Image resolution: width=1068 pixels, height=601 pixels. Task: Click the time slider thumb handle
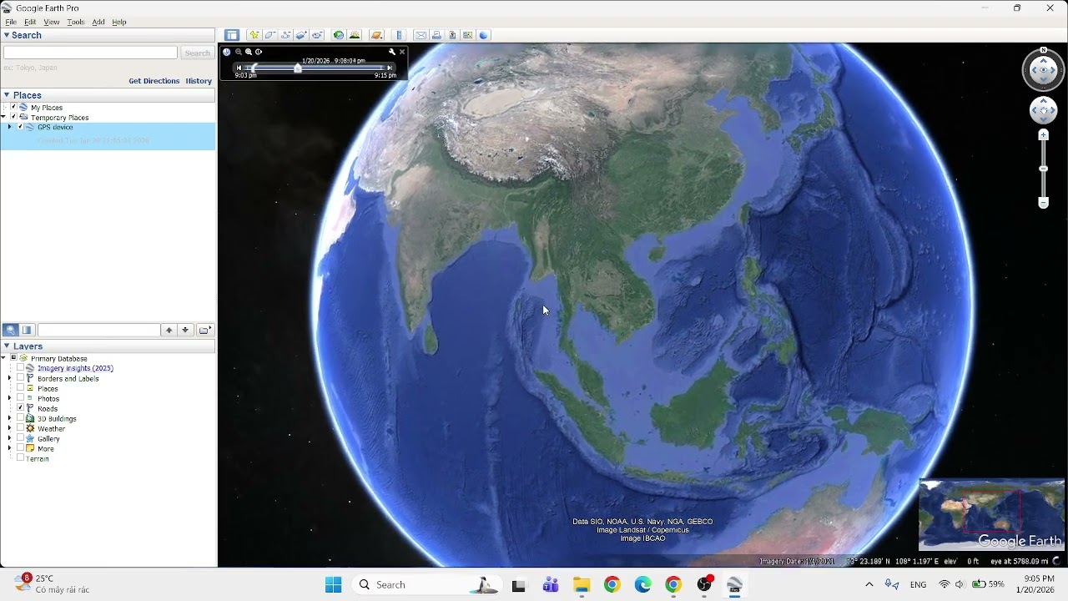click(298, 68)
